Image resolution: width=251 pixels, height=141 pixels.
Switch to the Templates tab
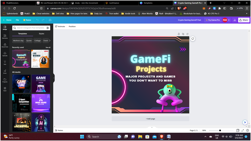click(x=23, y=34)
